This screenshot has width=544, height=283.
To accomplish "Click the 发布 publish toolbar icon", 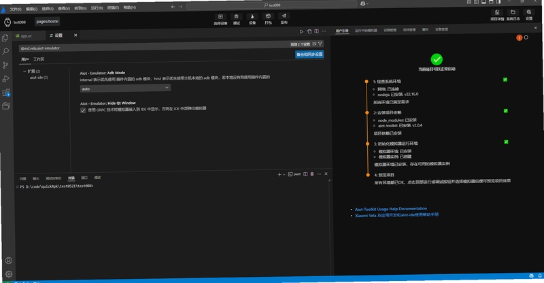I will pos(284,19).
